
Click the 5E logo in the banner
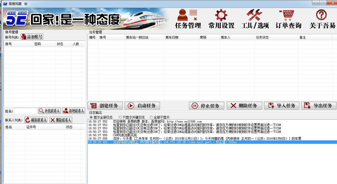[17, 18]
